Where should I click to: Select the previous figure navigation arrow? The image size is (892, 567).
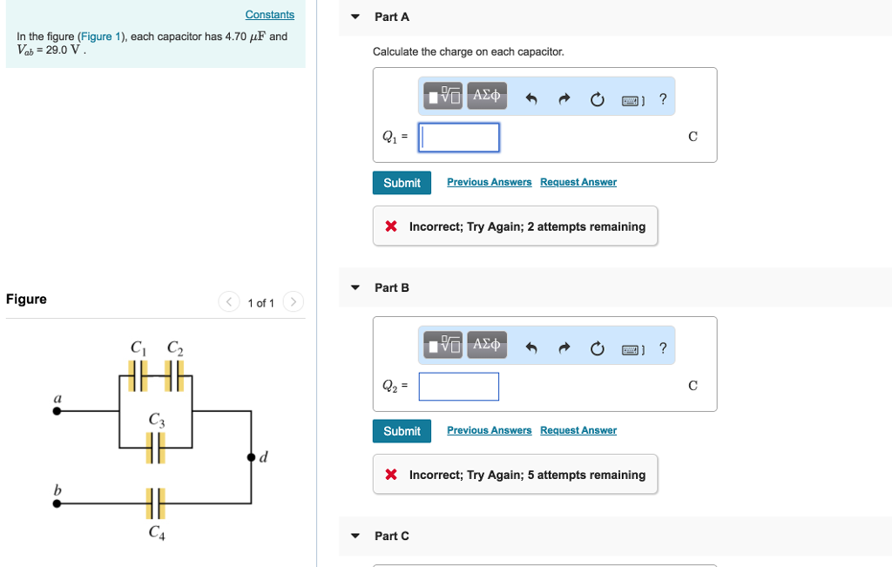pyautogui.click(x=228, y=301)
